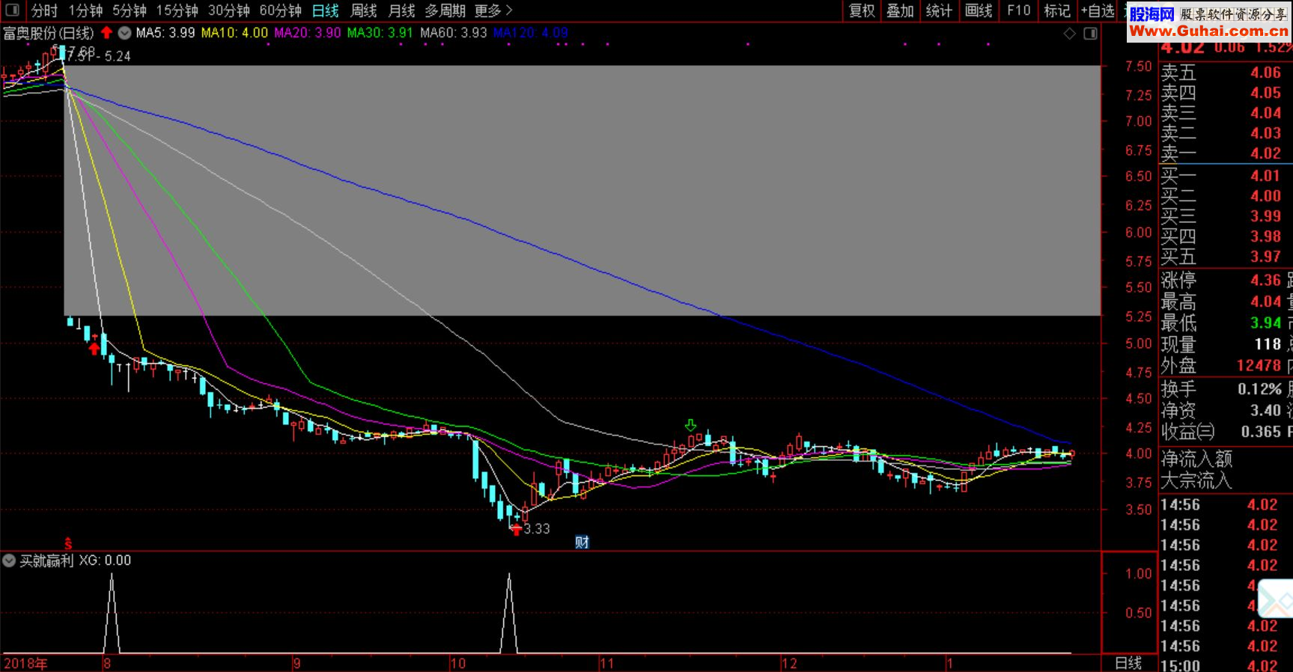Click the green MA30: 3.91 label

pos(380,33)
